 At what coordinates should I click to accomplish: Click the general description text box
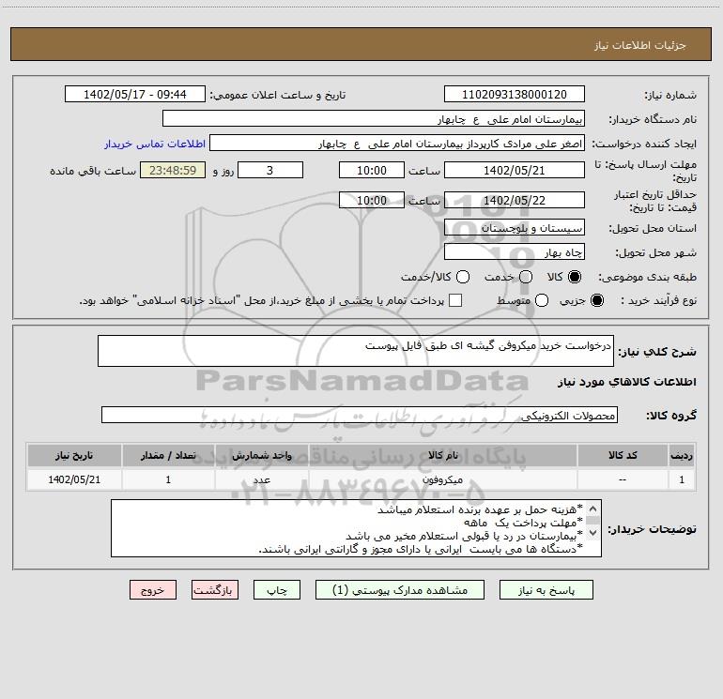pyautogui.click(x=356, y=351)
